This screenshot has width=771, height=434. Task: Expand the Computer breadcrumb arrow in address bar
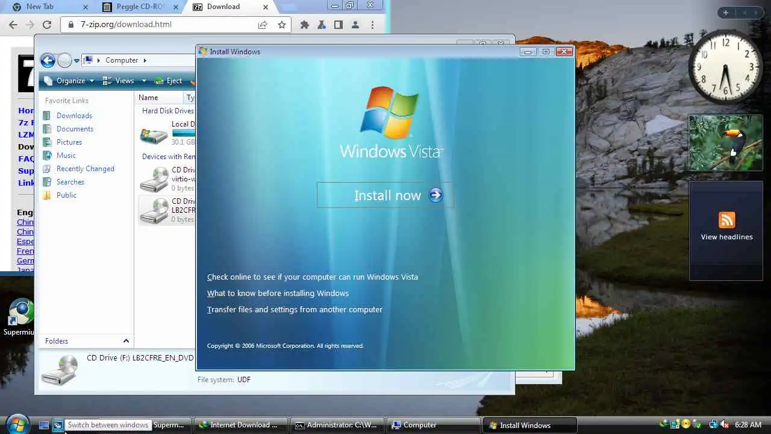click(145, 60)
